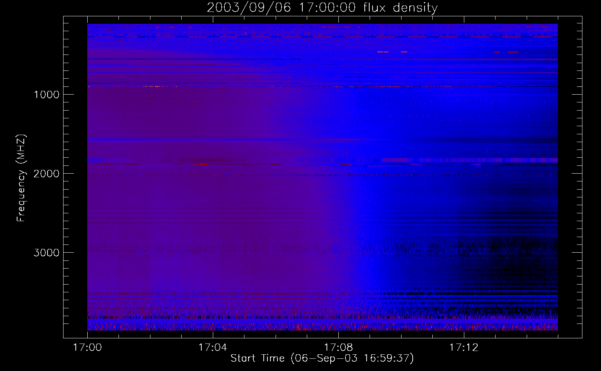Click the 17:00 time tick label
The width and height of the screenshot is (601, 371).
(x=87, y=348)
